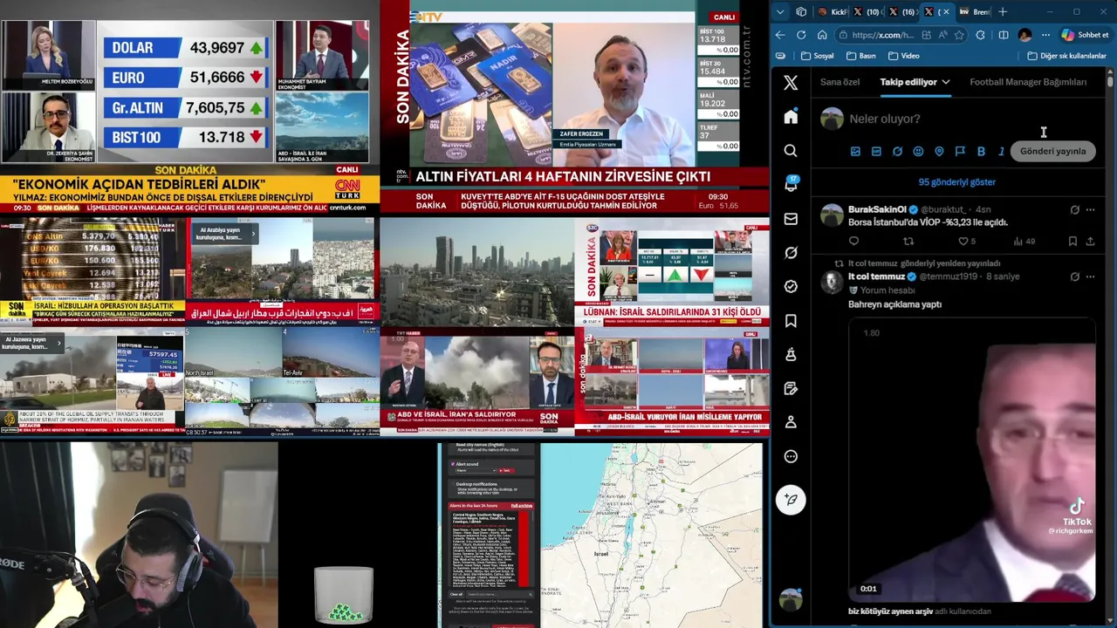
Task: Open browser tab list chevron
Action: click(x=780, y=11)
